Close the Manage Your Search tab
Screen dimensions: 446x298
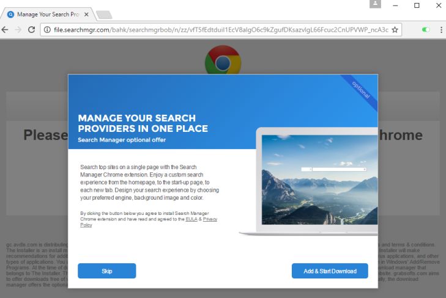[86, 14]
